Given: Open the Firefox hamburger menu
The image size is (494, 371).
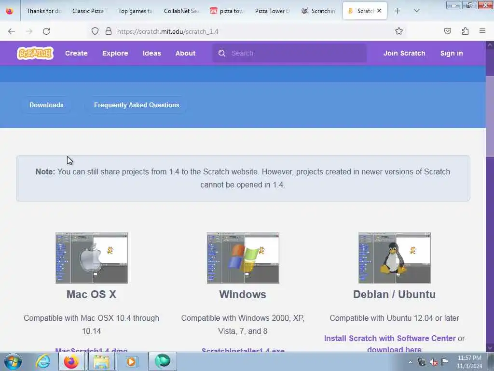Looking at the screenshot, I should coord(482,31).
